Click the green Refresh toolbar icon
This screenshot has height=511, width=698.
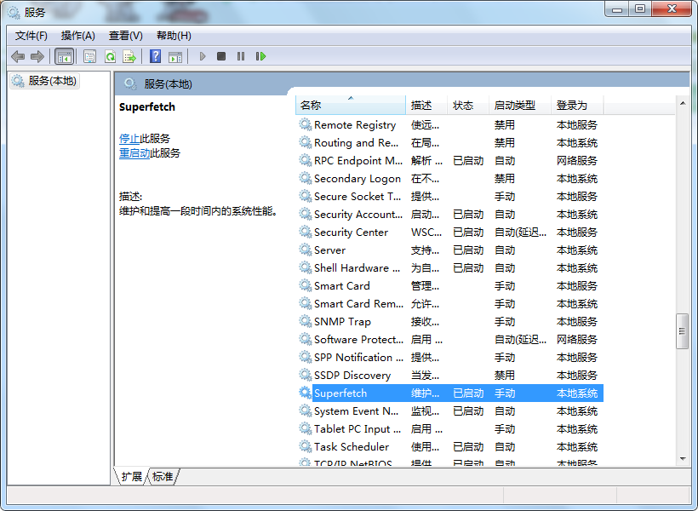click(x=110, y=56)
